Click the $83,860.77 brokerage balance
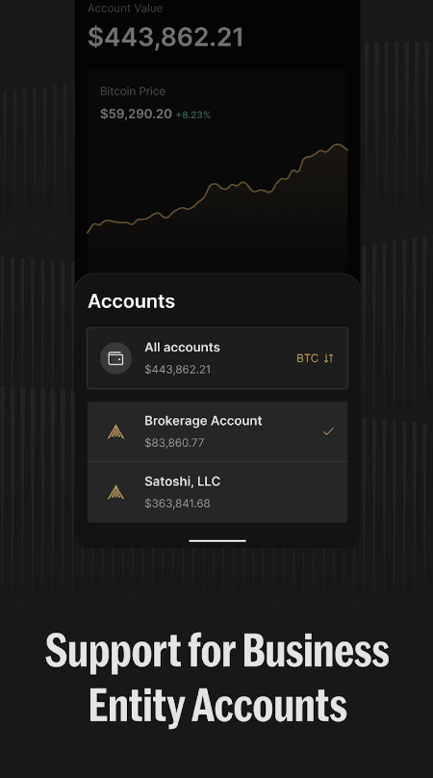 point(174,443)
